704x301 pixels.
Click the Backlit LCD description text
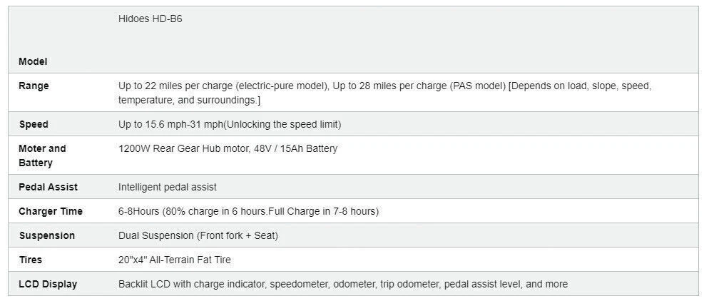tap(343, 284)
